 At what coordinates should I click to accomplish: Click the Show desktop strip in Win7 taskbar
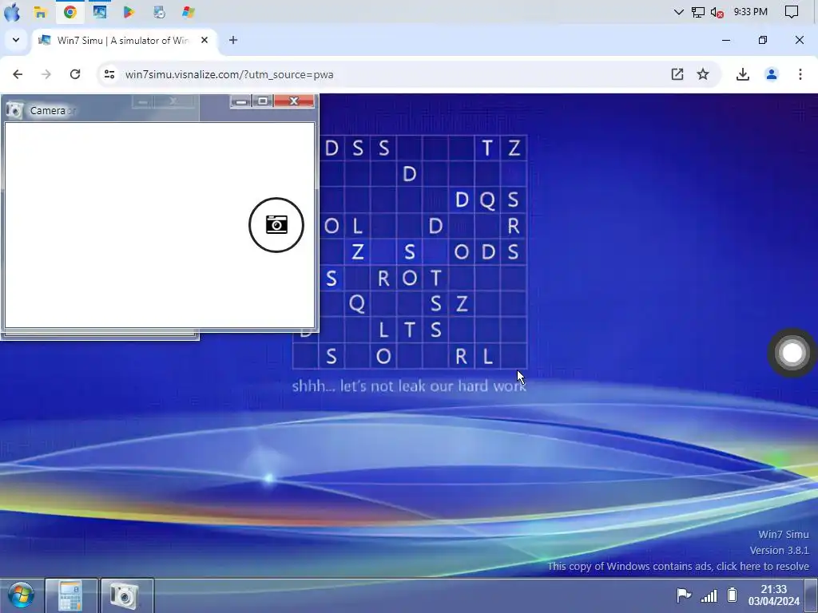[x=812, y=595]
